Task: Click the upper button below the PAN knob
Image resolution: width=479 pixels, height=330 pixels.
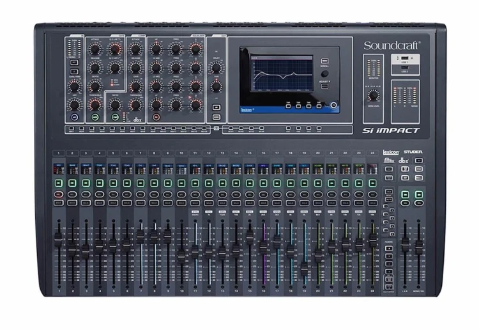Action: tap(217, 107)
